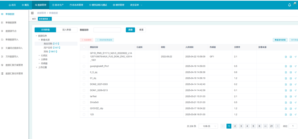This screenshot has height=139, width=298.
Task: Click the picture icon for guoqingicaleft_Pro1
Action: [x=291, y=66]
